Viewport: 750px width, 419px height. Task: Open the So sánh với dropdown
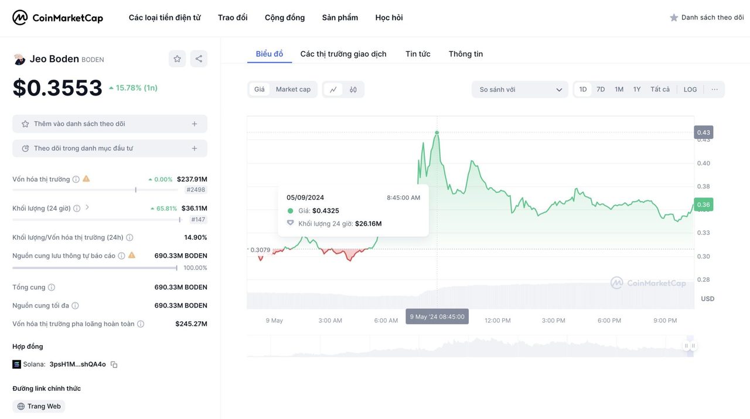click(x=520, y=90)
